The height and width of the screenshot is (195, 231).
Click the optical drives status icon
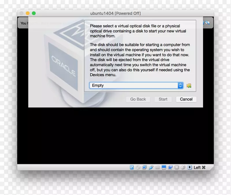point(138,167)
